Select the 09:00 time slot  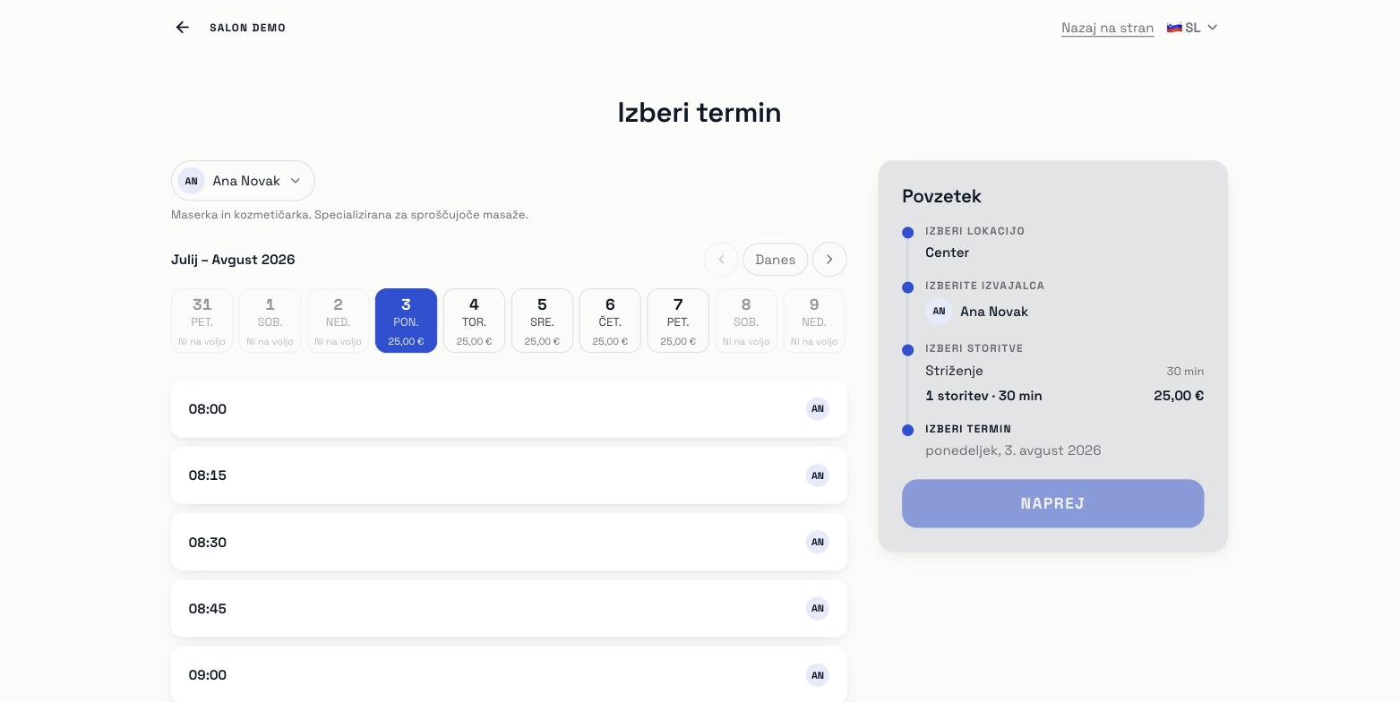(509, 674)
